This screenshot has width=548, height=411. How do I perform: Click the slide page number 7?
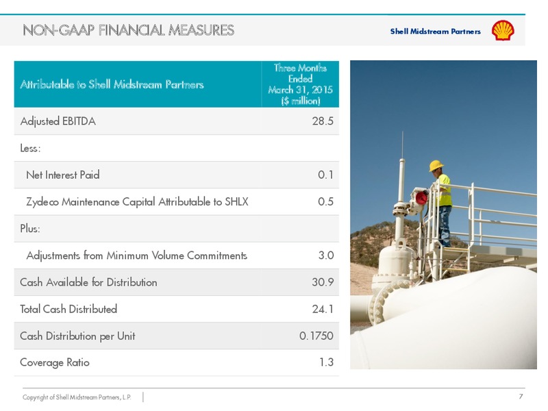coord(521,397)
